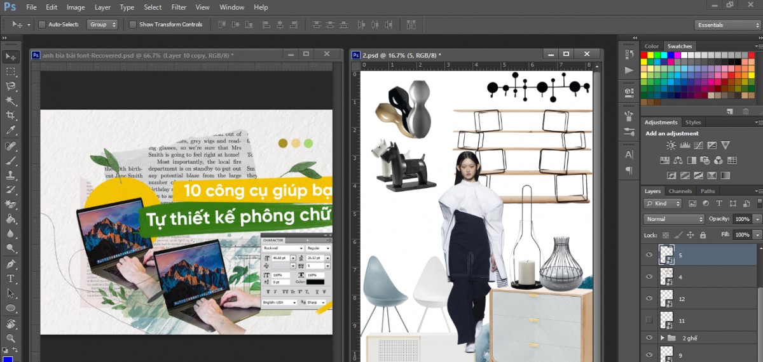
Task: Expand the '2 ghế' layer group
Action: (x=663, y=338)
